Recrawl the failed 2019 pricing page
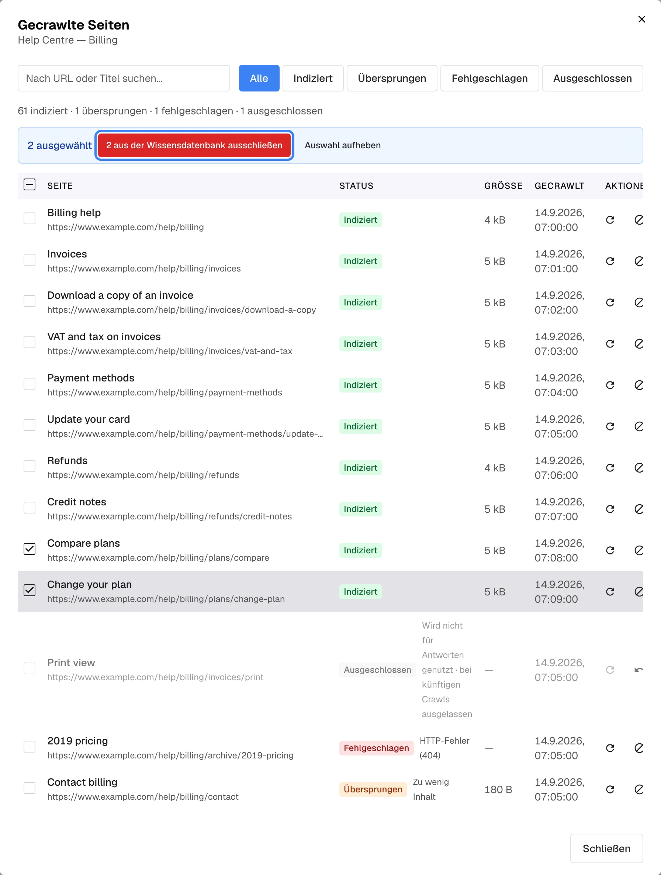This screenshot has width=661, height=875. [x=610, y=748]
